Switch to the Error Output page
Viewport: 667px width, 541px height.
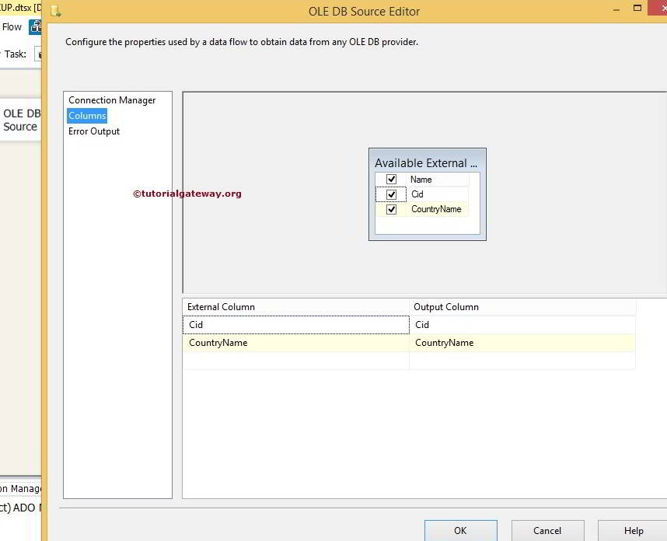pos(94,131)
